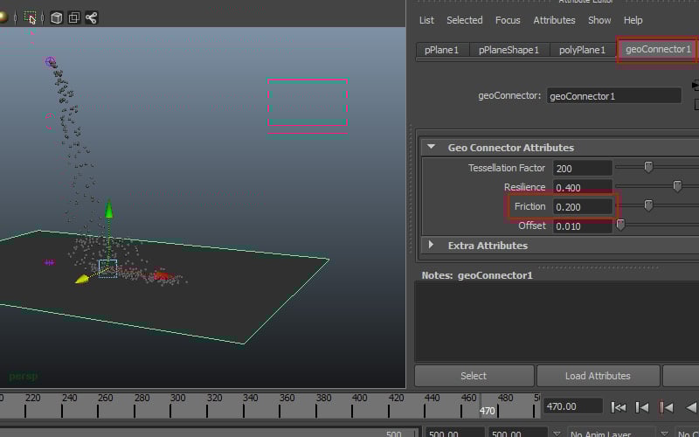Viewport: 699px width, 437px height.
Task: Grab the green Y-axis move manipulator arrow
Action: tap(108, 210)
